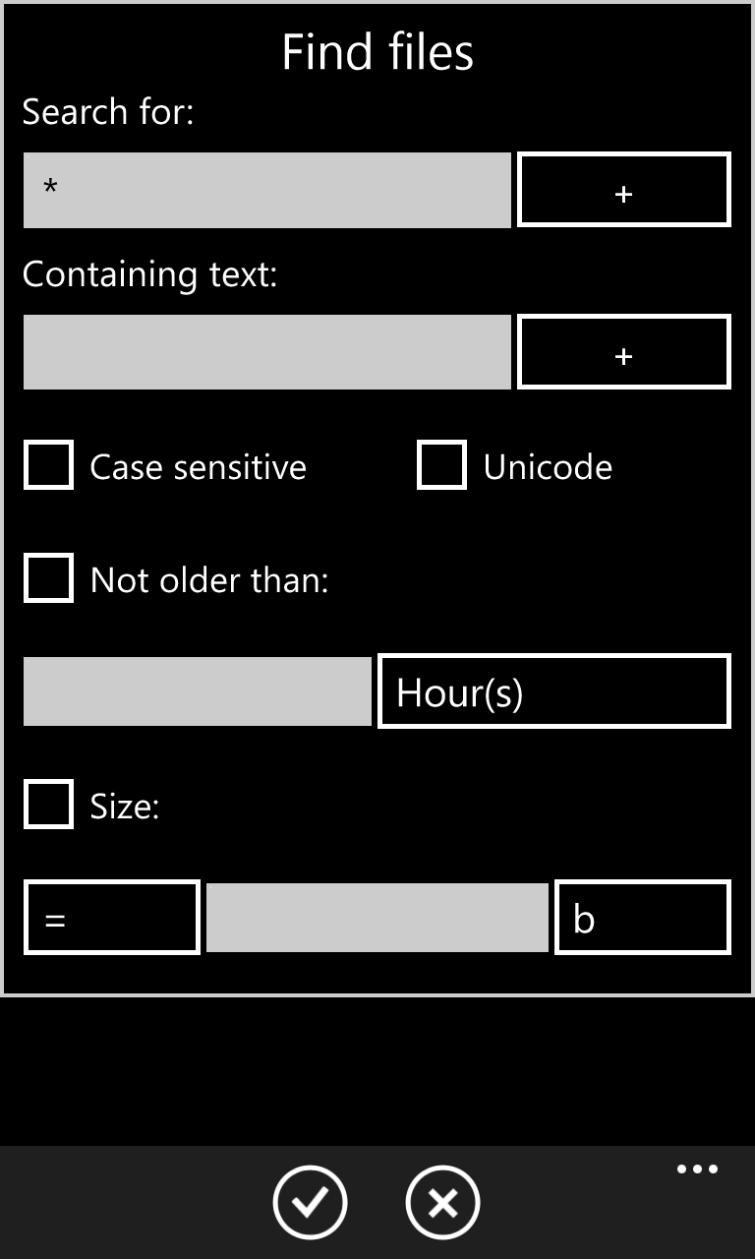Viewport: 755px width, 1259px height.
Task: Add another search pattern with the plus button
Action: pos(623,190)
